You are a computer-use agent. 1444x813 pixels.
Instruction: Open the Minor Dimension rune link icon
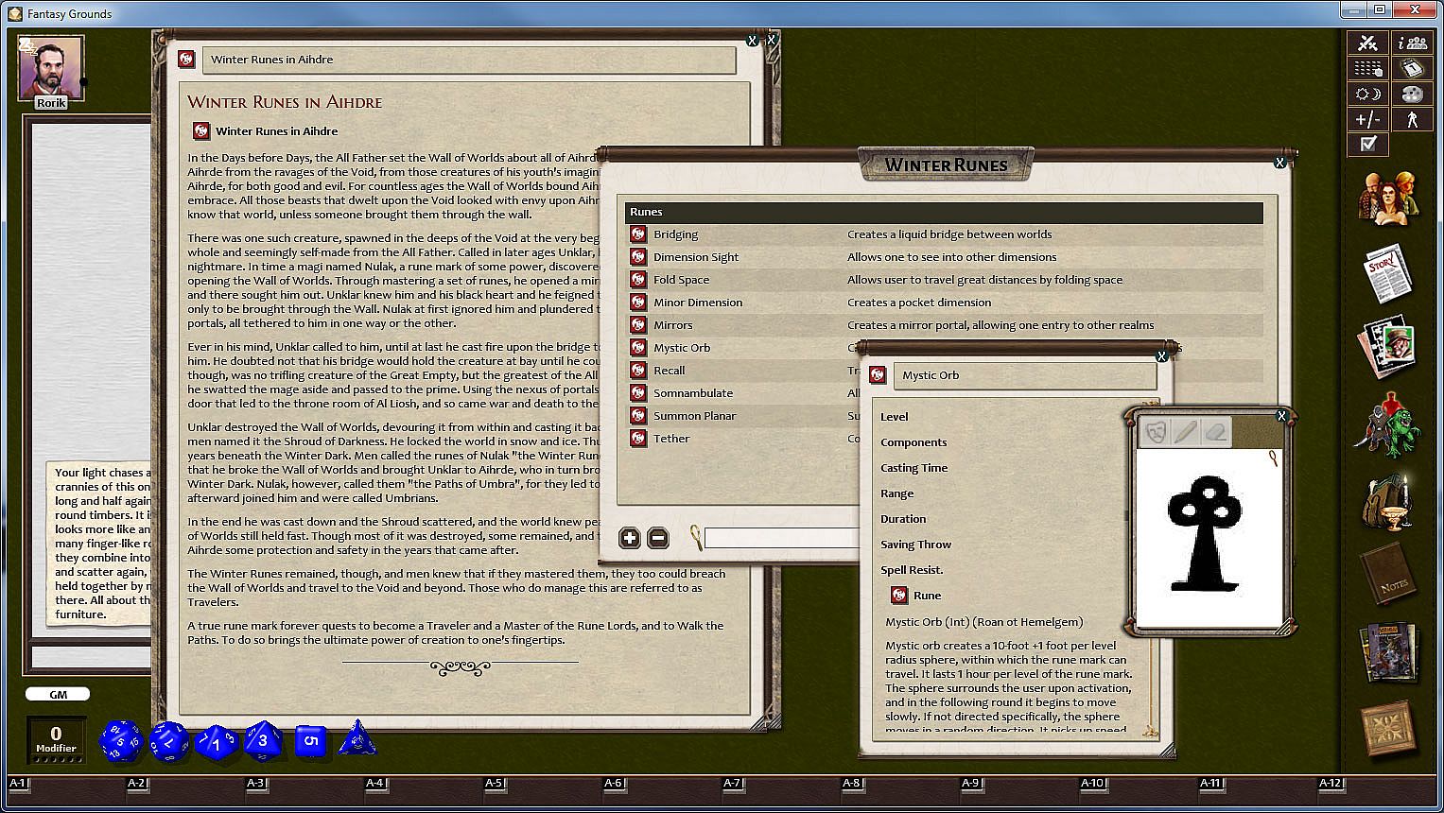[638, 303]
